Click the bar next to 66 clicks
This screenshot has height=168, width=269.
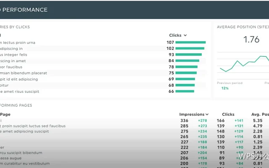coord(185,92)
